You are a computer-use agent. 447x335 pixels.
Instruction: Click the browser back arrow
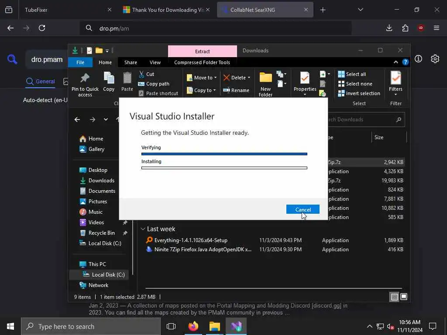(x=10, y=28)
